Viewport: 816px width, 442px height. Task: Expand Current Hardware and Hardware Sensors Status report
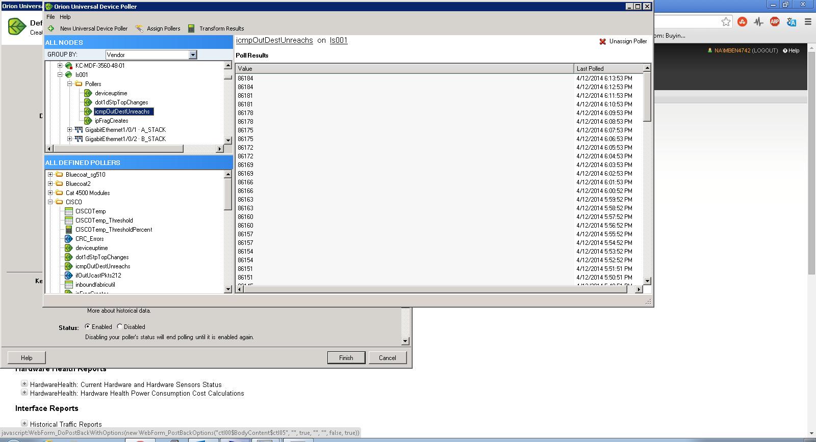pyautogui.click(x=24, y=384)
